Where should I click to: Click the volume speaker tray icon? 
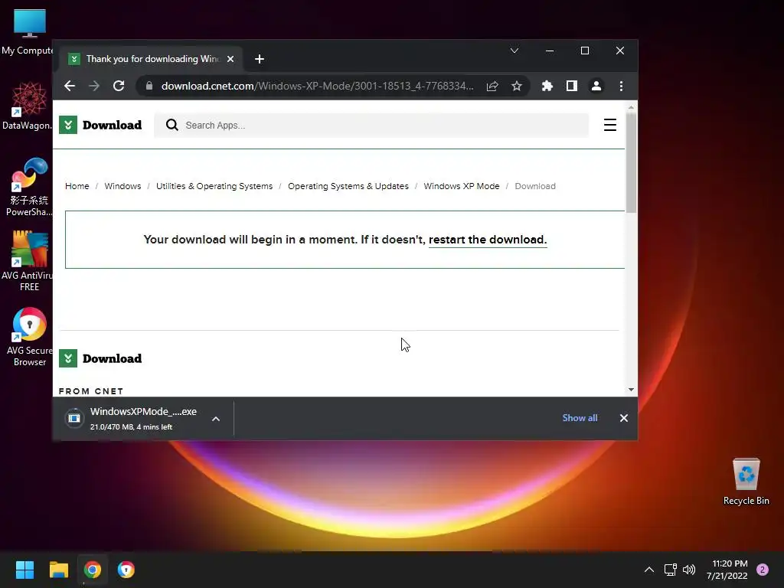point(689,570)
